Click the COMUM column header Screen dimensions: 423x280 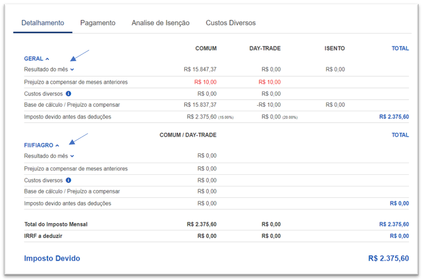[x=206, y=49]
